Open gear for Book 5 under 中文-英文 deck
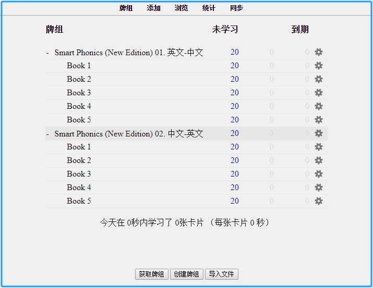373x288 pixels. (x=319, y=201)
